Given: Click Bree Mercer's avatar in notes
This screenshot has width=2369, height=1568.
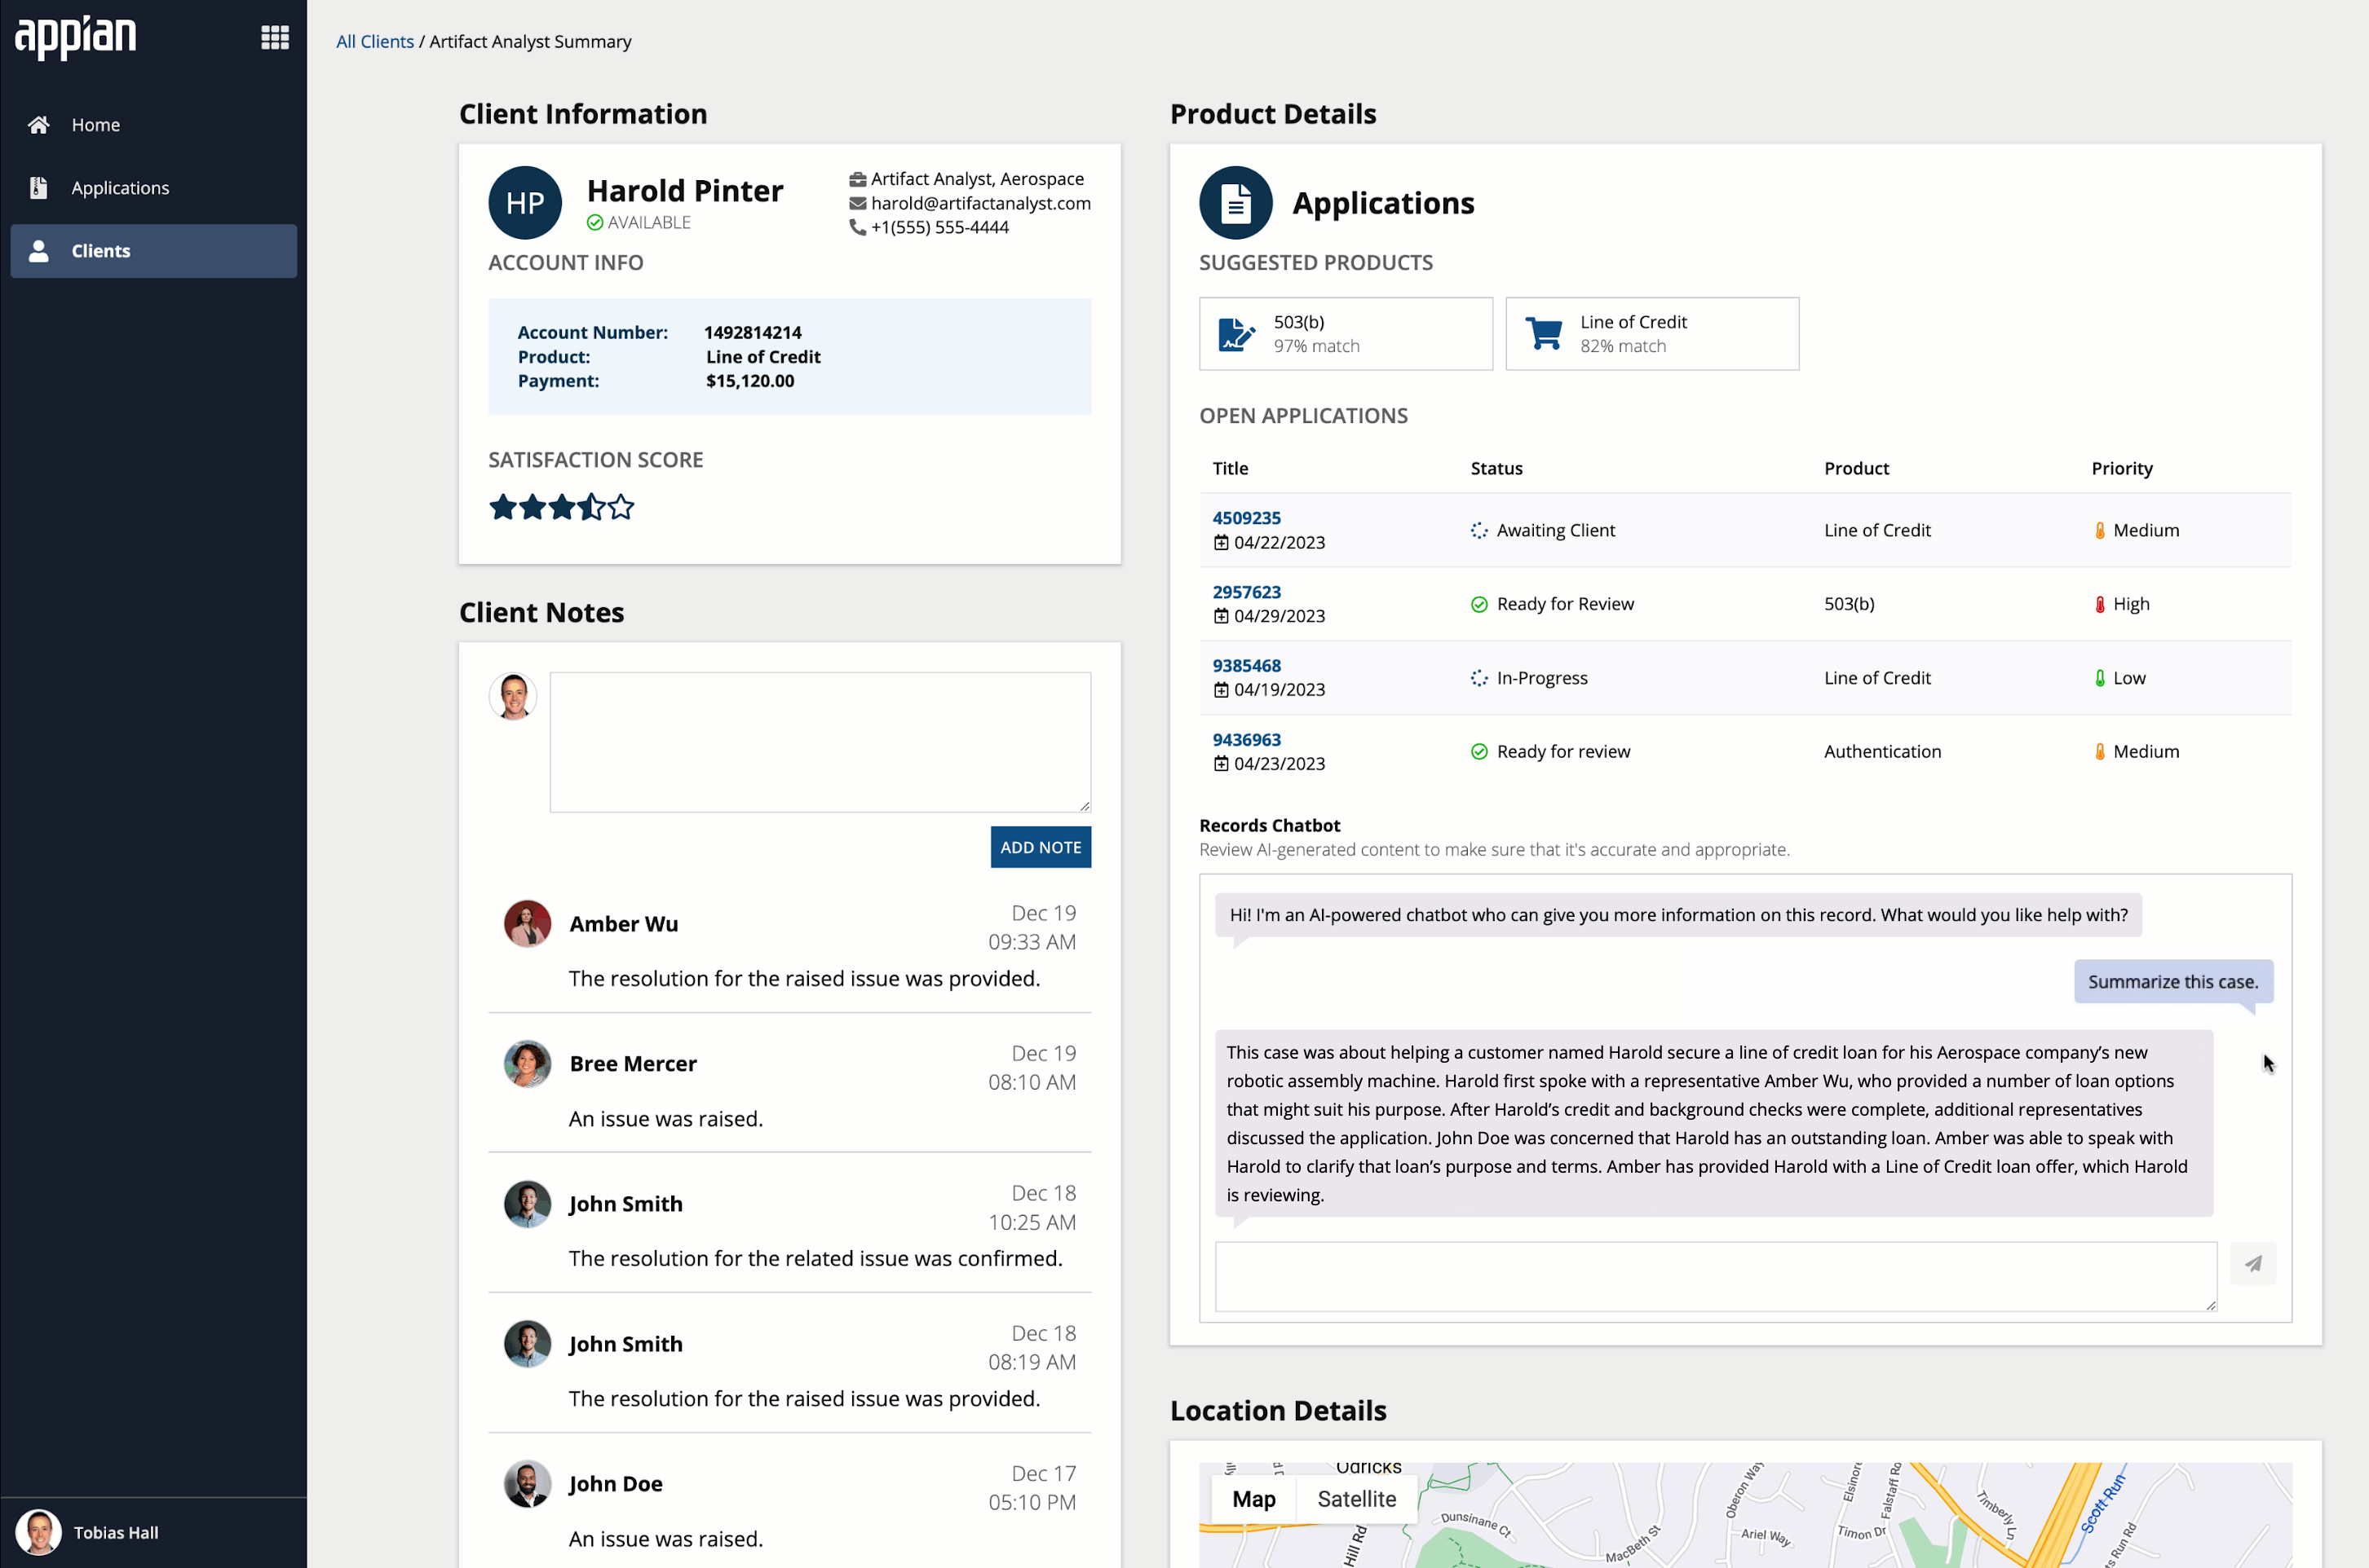Looking at the screenshot, I should point(528,1063).
